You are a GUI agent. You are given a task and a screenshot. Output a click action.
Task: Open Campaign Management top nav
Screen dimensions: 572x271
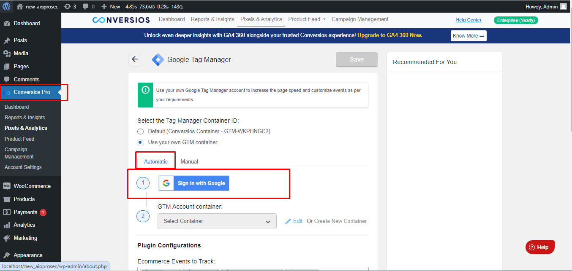pos(360,19)
